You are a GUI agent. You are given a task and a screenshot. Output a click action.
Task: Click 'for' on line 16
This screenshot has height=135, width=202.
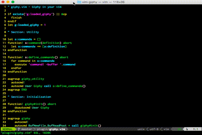point(14,61)
